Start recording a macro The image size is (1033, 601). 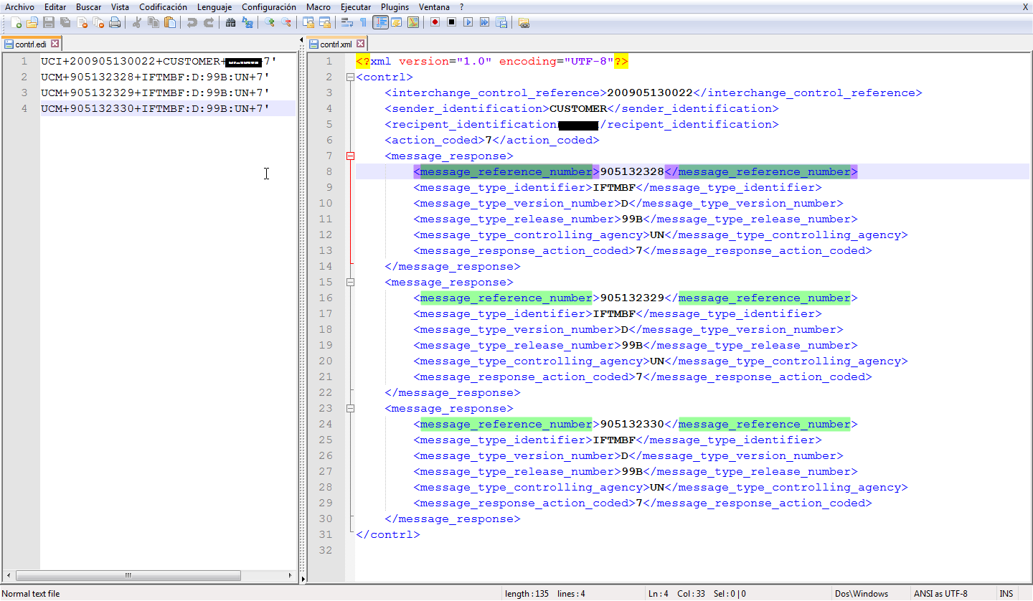click(x=434, y=22)
